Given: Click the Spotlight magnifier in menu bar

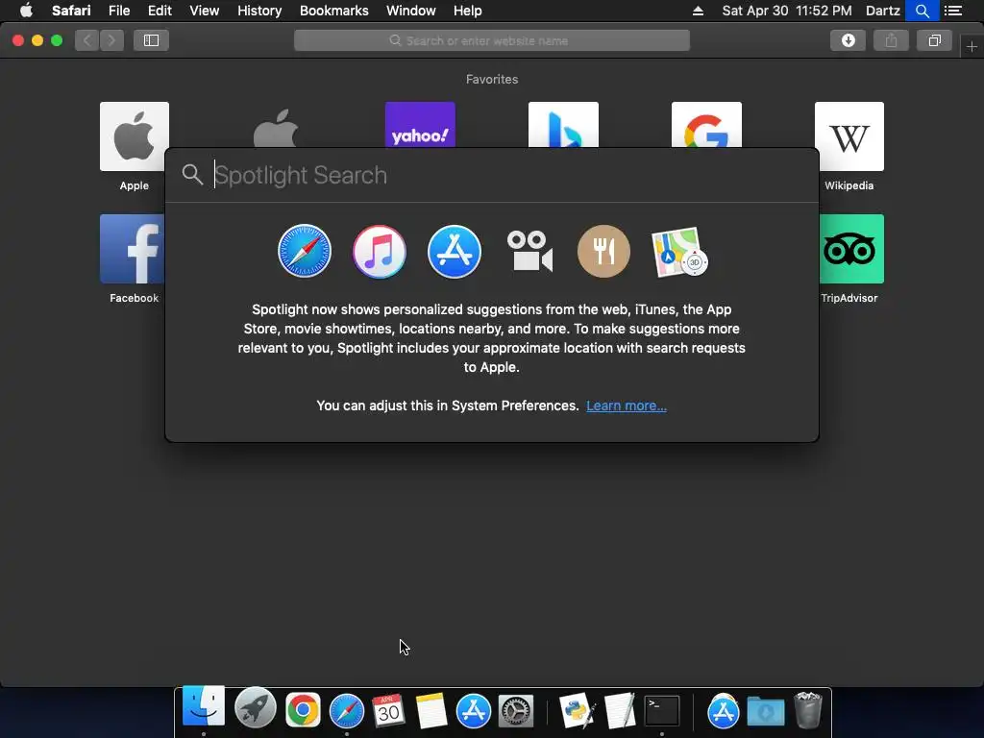Looking at the screenshot, I should [x=922, y=11].
